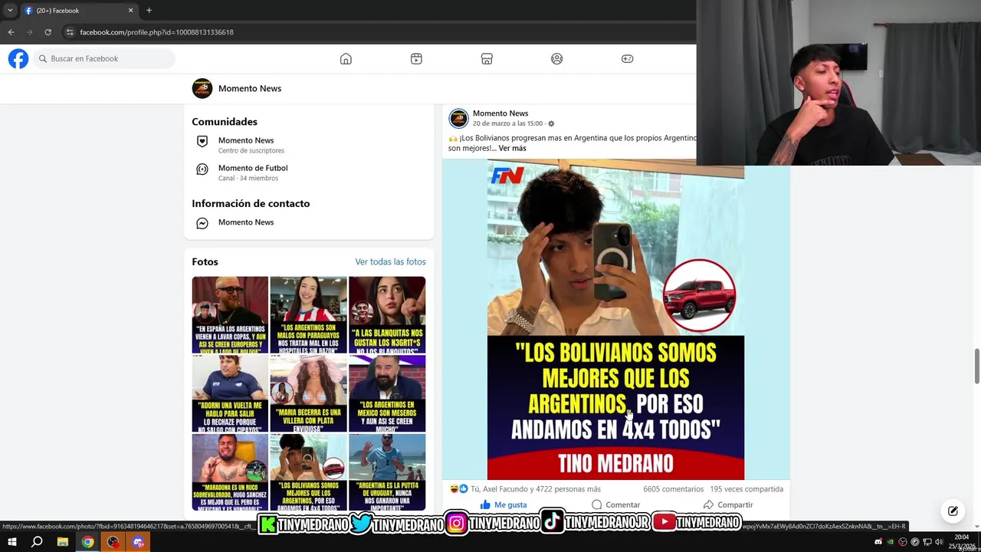Open a new browser tab with plus
981x552 pixels.
[x=149, y=11]
